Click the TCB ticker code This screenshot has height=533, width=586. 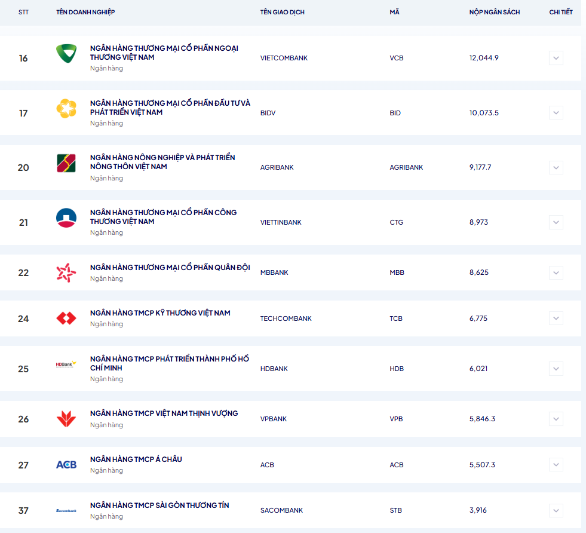(x=396, y=318)
